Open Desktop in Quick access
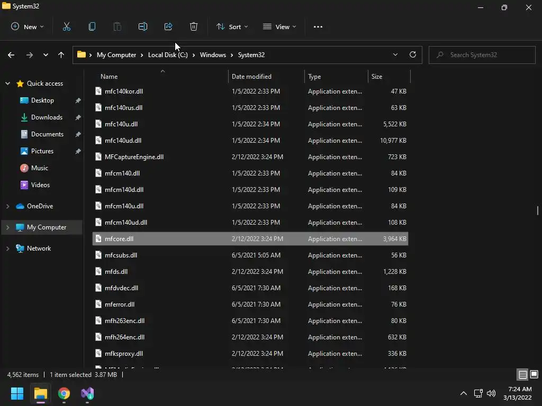Image resolution: width=542 pixels, height=406 pixels. [x=42, y=100]
